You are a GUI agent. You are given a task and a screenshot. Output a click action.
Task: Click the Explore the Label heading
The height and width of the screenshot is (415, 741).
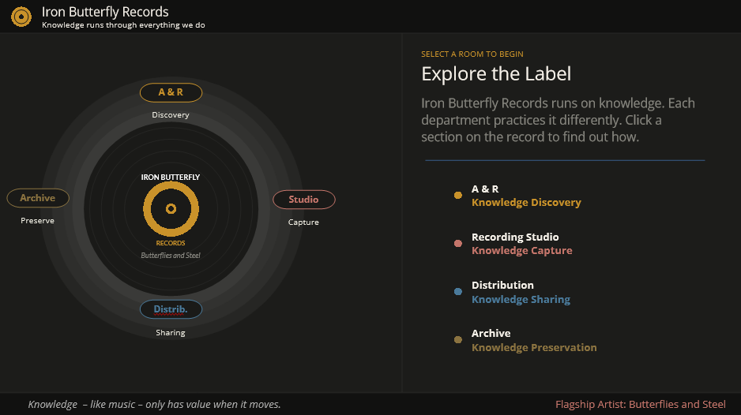click(496, 74)
